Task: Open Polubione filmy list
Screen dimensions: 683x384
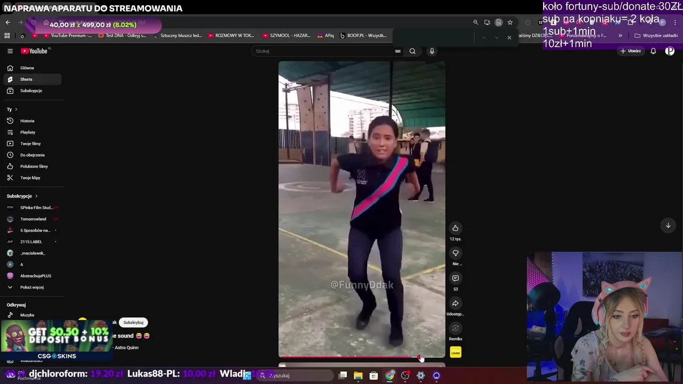Action: pos(32,166)
